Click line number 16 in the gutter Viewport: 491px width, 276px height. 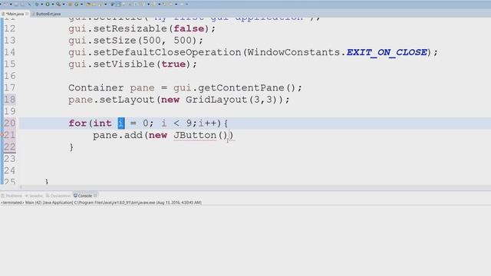[10, 76]
